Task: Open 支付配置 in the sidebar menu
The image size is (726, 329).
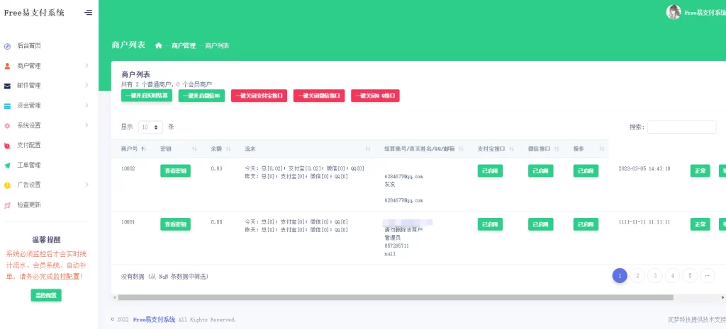Action: pos(28,145)
